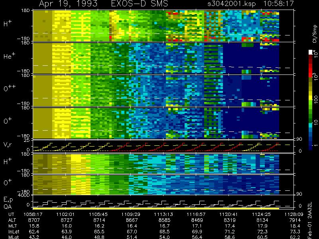Click InLat value '63.9'
Image resolution: width=319 pixels, height=239 pixels.
coord(67,231)
